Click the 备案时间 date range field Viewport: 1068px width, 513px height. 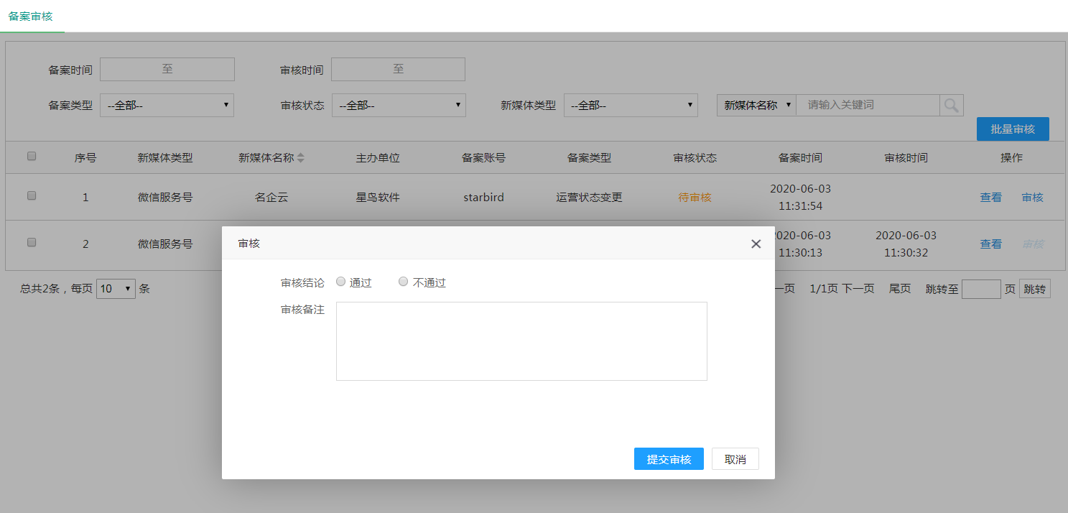[167, 69]
